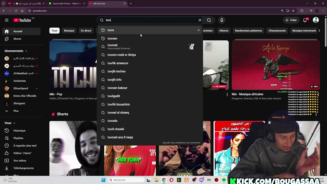
Task: Expand the Abonnements section arrow
Action: pos(26,51)
